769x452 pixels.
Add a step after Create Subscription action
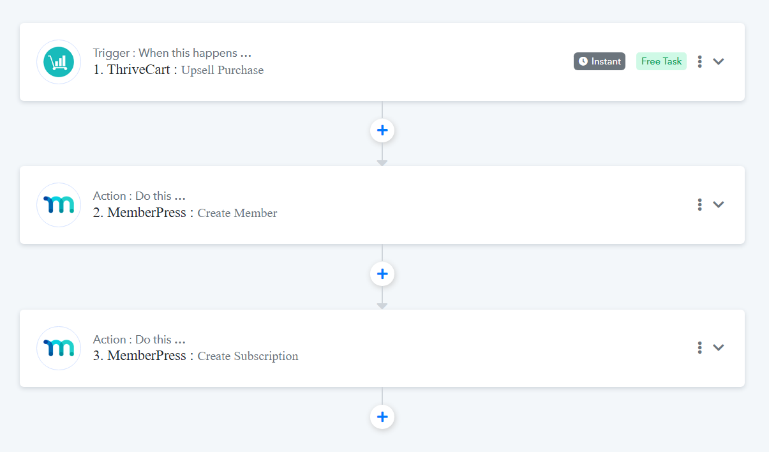click(382, 417)
